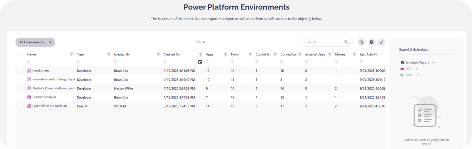Check the Syskit365Demo row checkbox
The height and width of the screenshot is (149, 472).
pyautogui.click(x=21, y=106)
